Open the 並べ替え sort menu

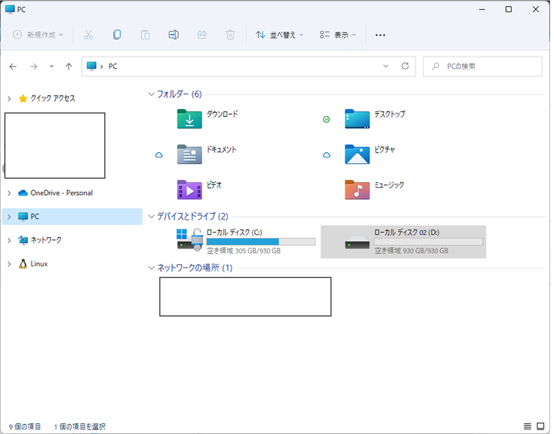[279, 35]
